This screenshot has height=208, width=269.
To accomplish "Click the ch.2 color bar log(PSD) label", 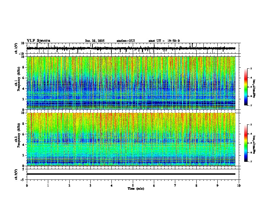I will click(254, 145).
